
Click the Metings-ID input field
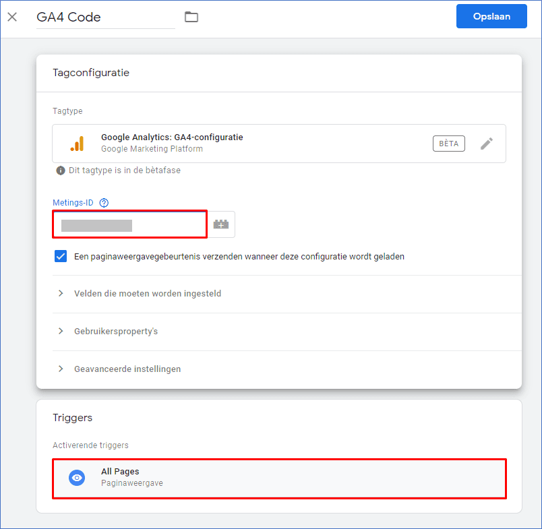(x=129, y=224)
